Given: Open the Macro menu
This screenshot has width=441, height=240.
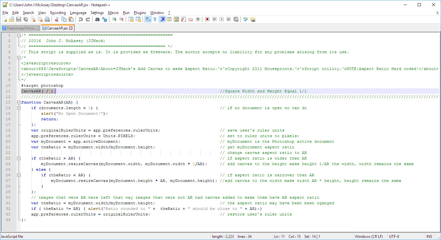Looking at the screenshot, I should (113, 13).
